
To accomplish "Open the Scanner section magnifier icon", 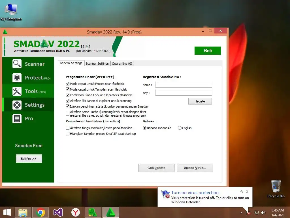I will click(17, 64).
